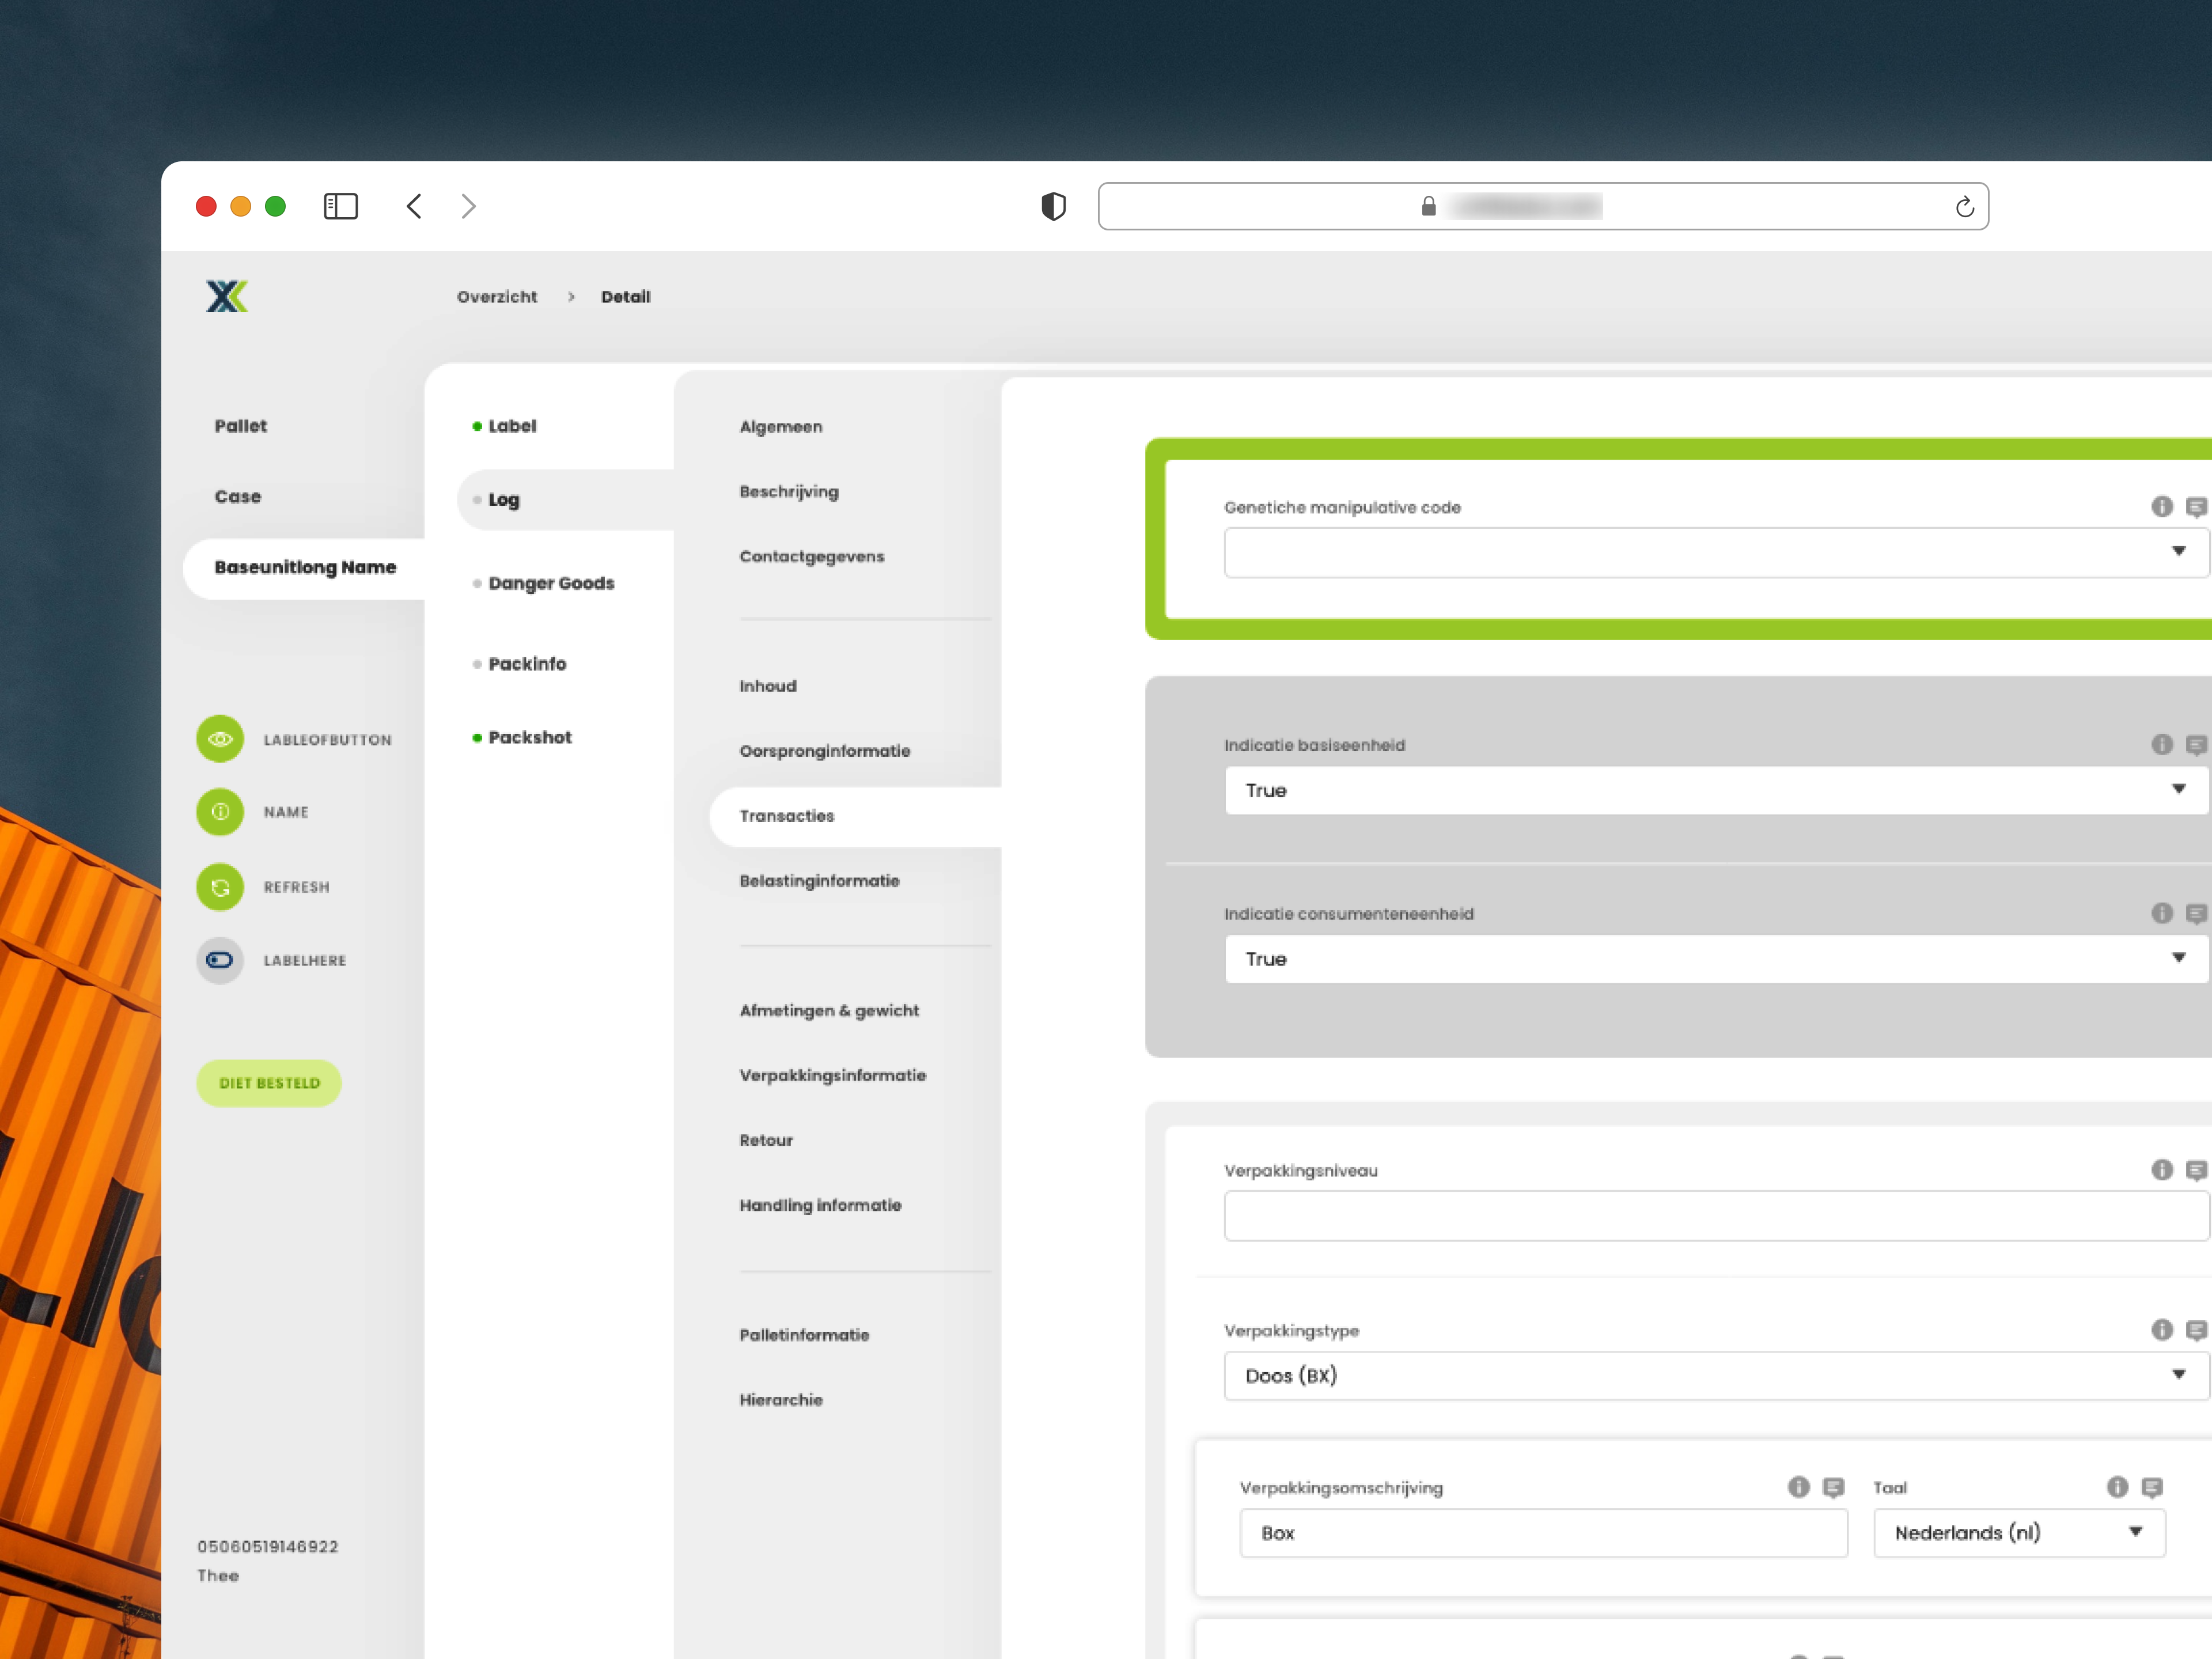Click the LABELHERE toggle switch
The height and width of the screenshot is (1659, 2212).
pyautogui.click(x=220, y=960)
